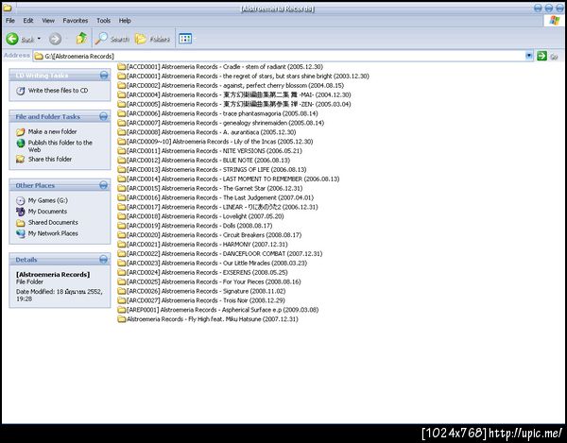Select ARCD0004 -MAI- folder name
This screenshot has height=443, width=567.
pyautogui.click(x=239, y=95)
